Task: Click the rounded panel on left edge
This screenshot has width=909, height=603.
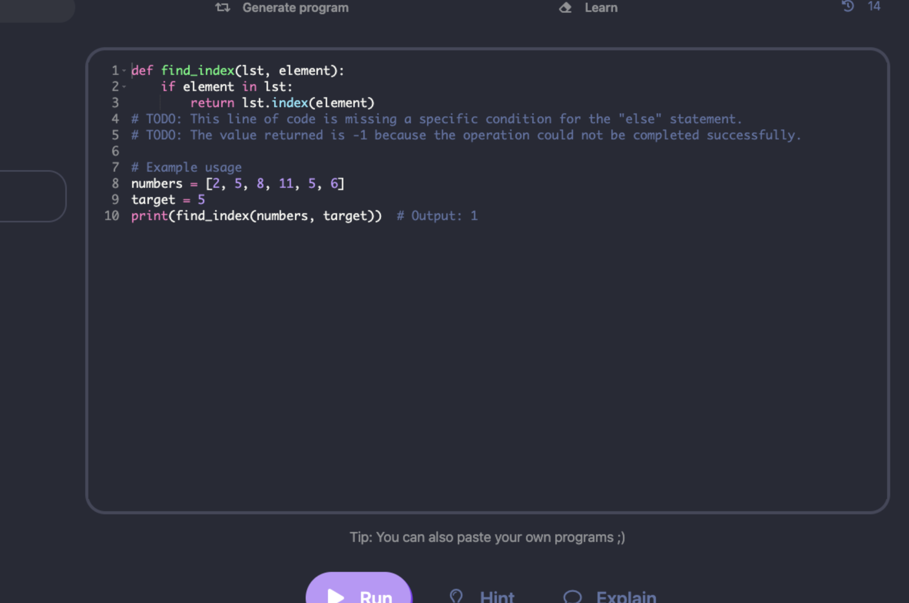Action: click(33, 196)
